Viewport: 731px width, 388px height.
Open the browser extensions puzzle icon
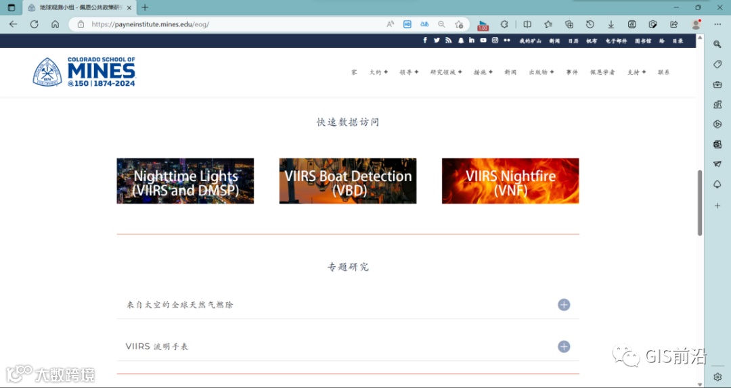coord(504,24)
